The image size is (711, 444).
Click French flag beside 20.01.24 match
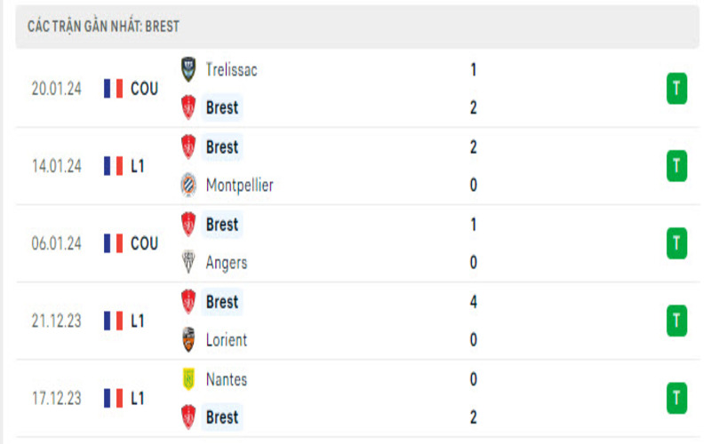[x=113, y=89]
